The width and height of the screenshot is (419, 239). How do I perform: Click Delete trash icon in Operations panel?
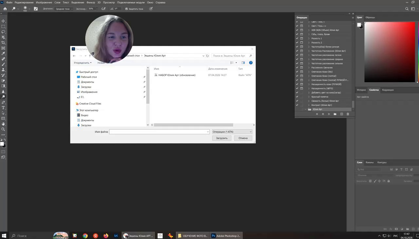(x=348, y=114)
